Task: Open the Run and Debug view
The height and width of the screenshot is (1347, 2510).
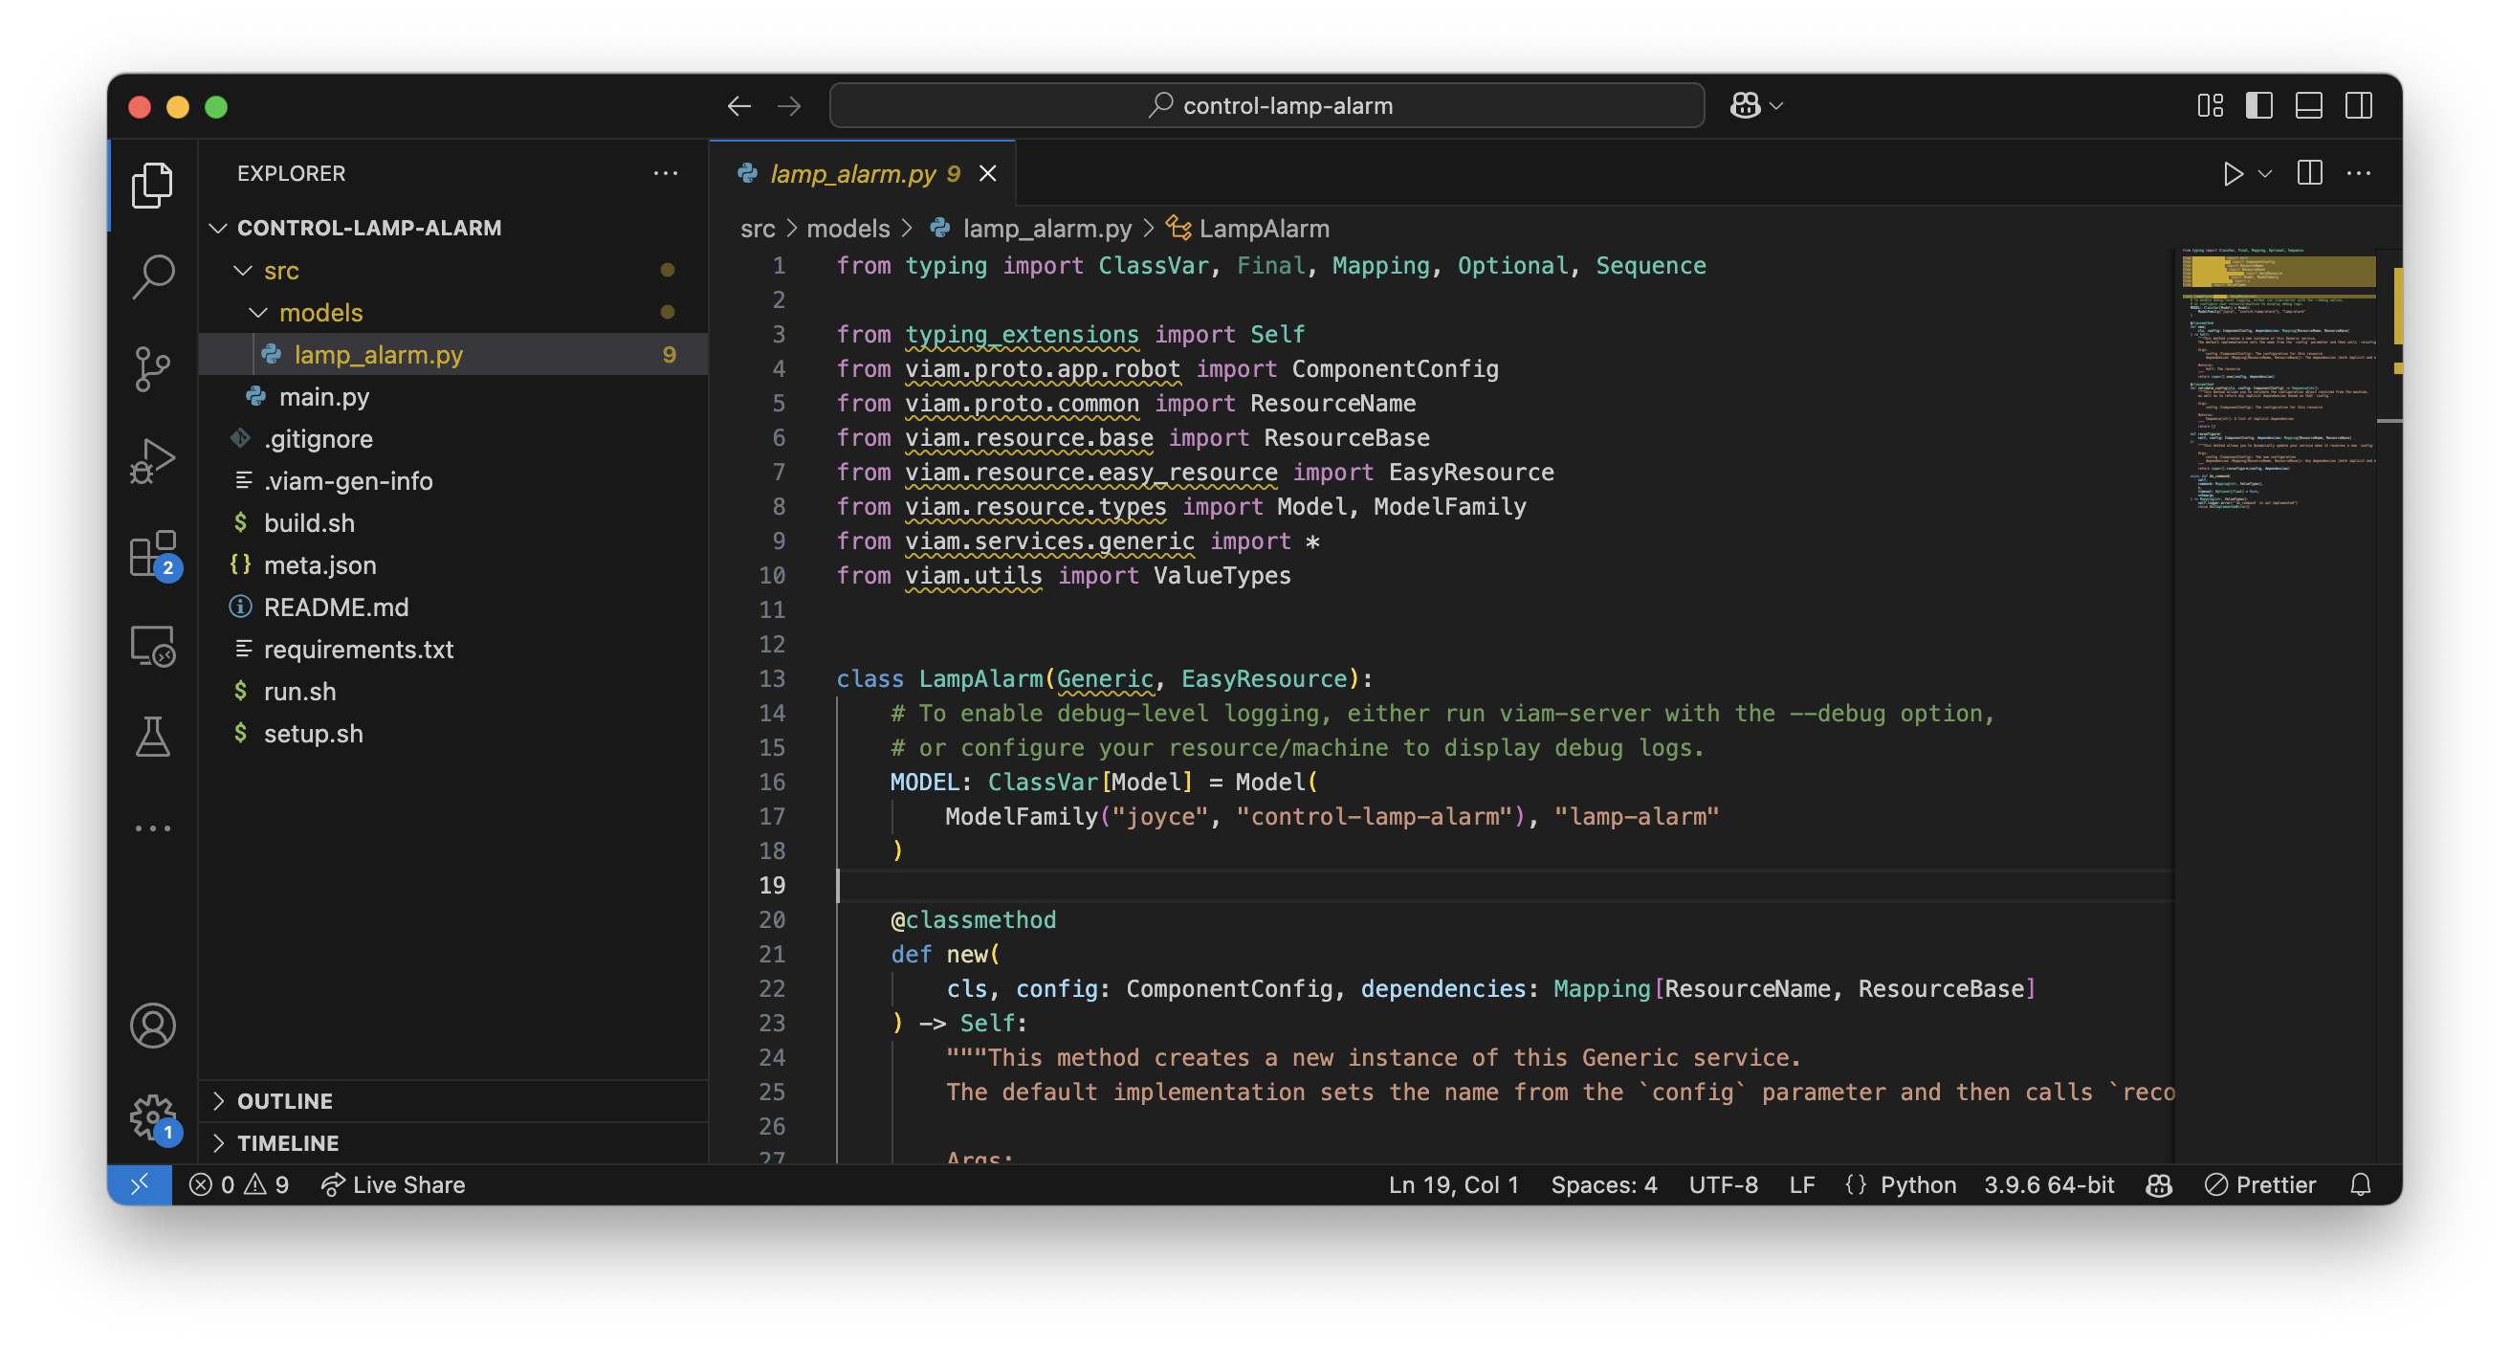Action: pos(152,461)
